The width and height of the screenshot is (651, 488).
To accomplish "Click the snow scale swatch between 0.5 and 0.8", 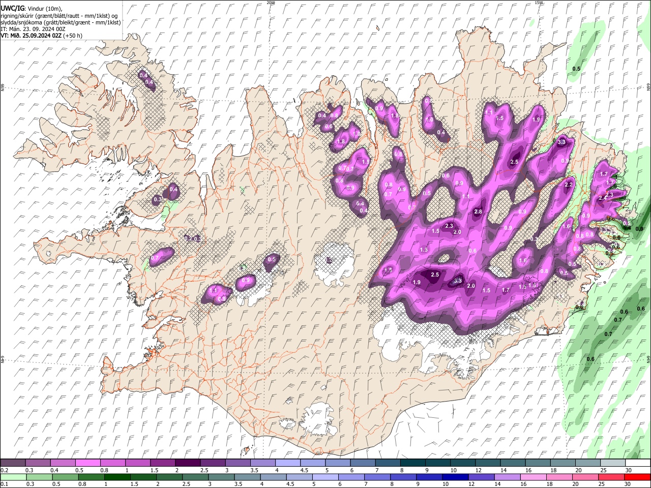I will pos(88,463).
